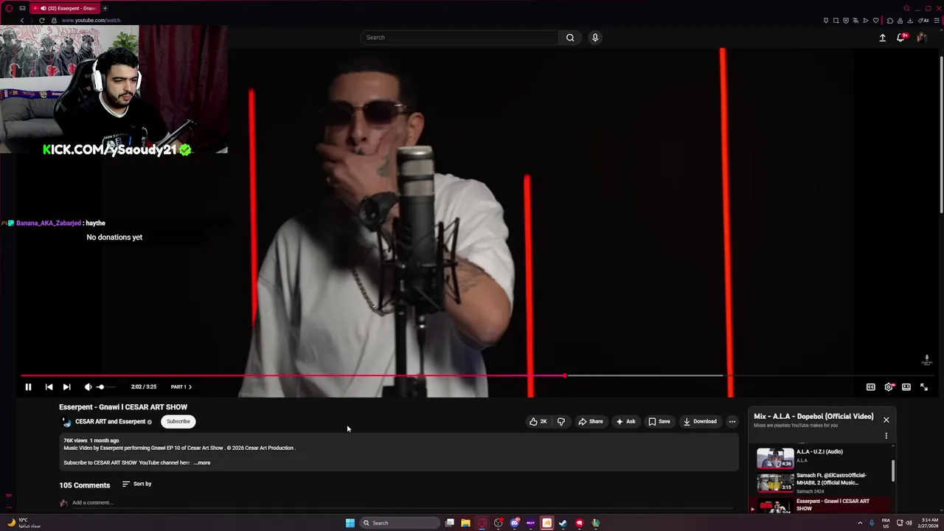Click the Ask button
Screen dimensions: 944x531
(625, 422)
